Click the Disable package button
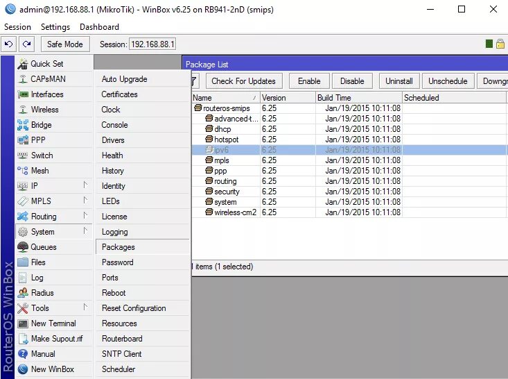Image resolution: width=508 pixels, height=379 pixels. pyautogui.click(x=352, y=81)
